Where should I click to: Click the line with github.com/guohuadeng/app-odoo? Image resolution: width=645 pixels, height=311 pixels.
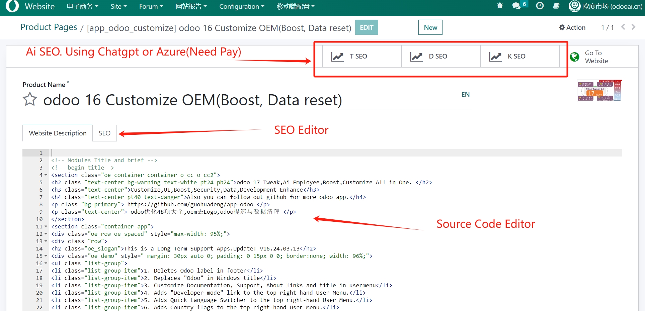[x=160, y=204]
